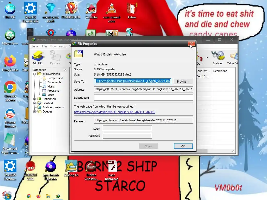Open File Explorer from the taskbar
Screen dimensions: 267x200
48,196
